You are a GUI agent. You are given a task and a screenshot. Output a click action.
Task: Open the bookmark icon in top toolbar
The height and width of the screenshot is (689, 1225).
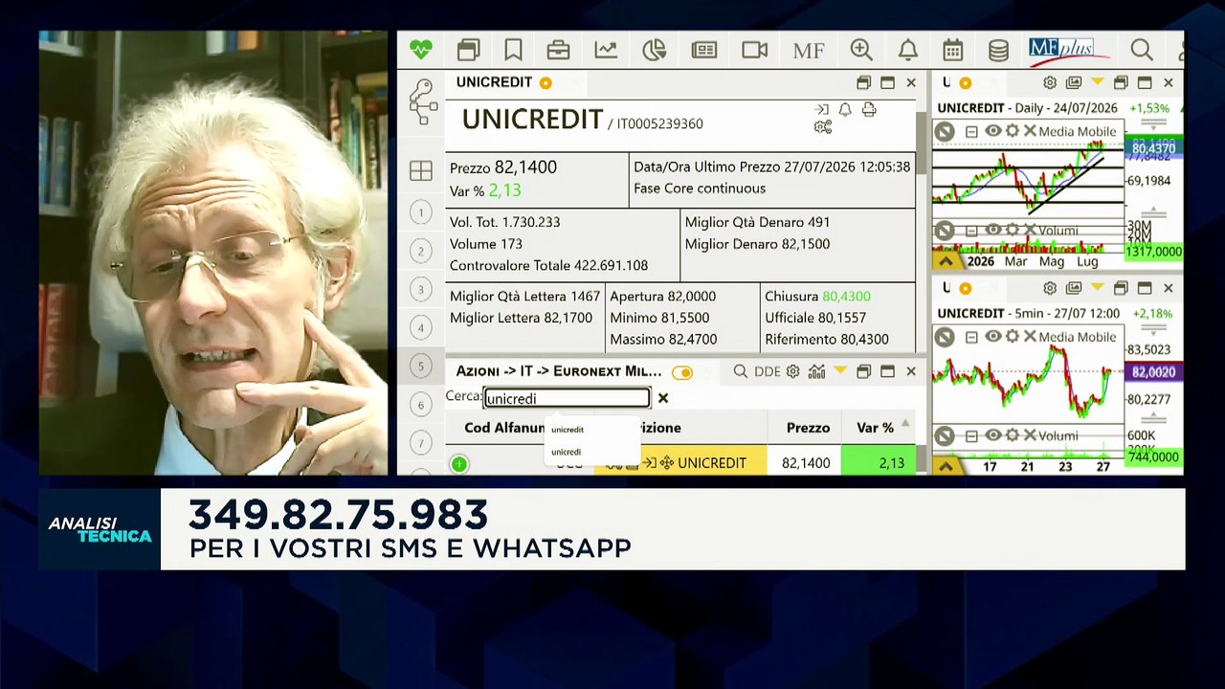coord(513,50)
